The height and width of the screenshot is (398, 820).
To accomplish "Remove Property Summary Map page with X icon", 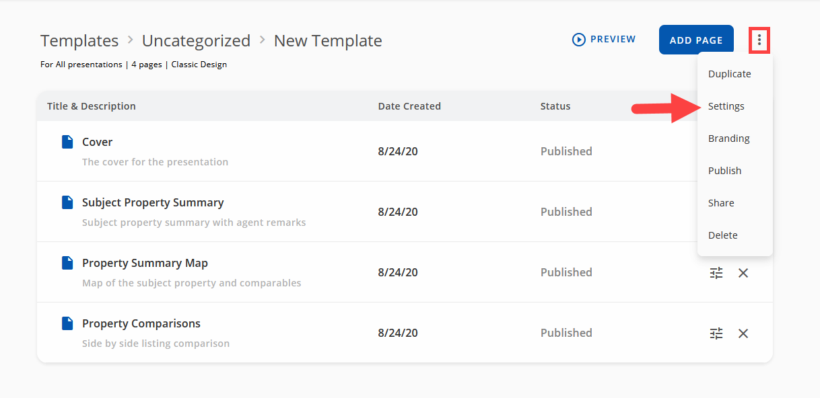I will (743, 273).
